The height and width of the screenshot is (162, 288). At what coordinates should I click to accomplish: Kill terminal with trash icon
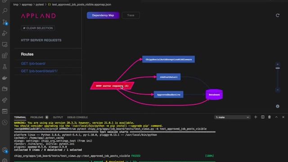269,117
